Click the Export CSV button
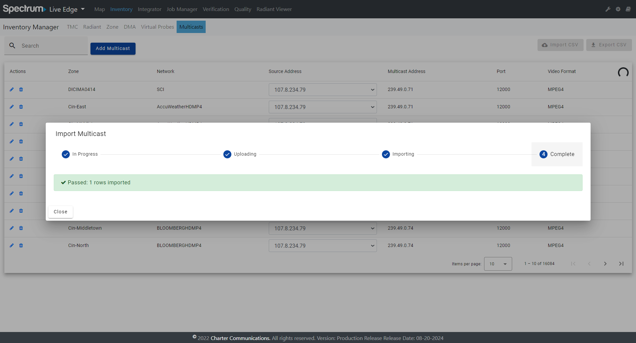This screenshot has width=636, height=343. [609, 45]
